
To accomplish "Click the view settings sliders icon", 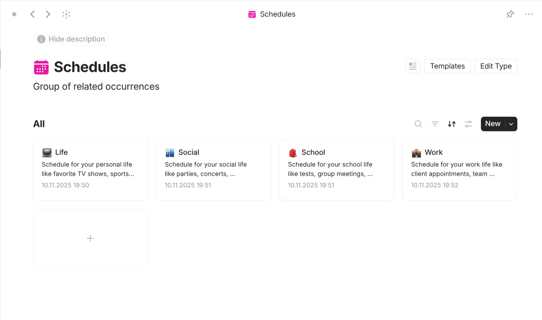I will [x=468, y=124].
